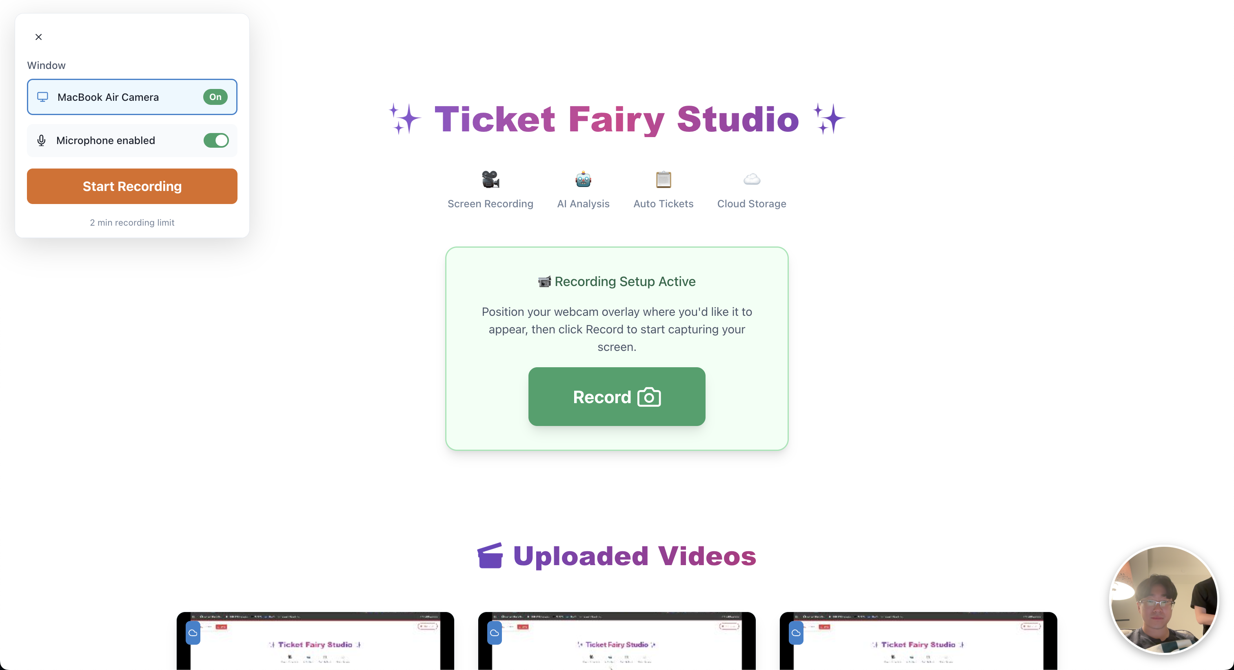The width and height of the screenshot is (1234, 670).
Task: Open the third uploaded video thumbnail
Action: coord(918,641)
